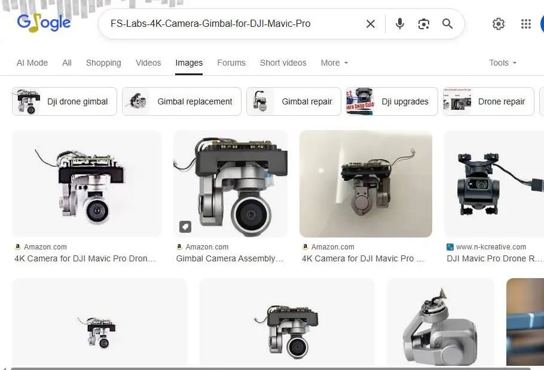The width and height of the screenshot is (544, 370).
Task: Expand the Tools dropdown
Action: [x=503, y=63]
